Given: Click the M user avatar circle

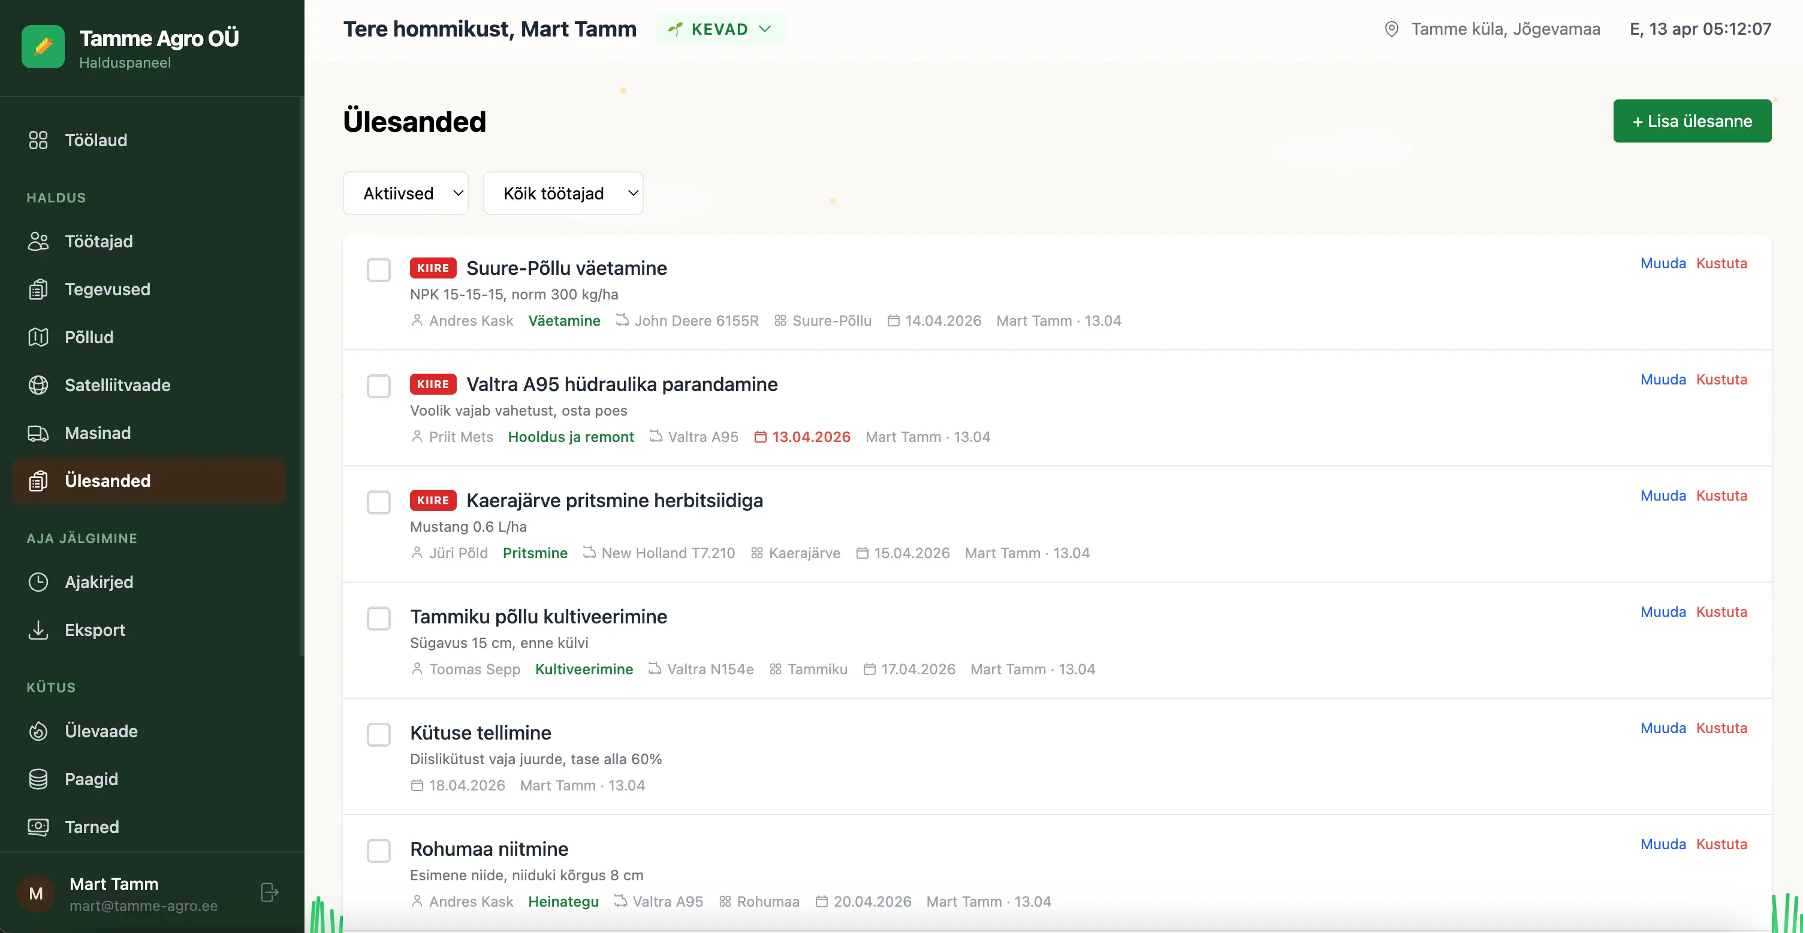Looking at the screenshot, I should coord(36,893).
